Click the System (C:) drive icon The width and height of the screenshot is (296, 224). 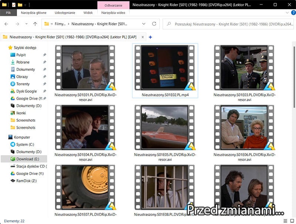point(13,144)
